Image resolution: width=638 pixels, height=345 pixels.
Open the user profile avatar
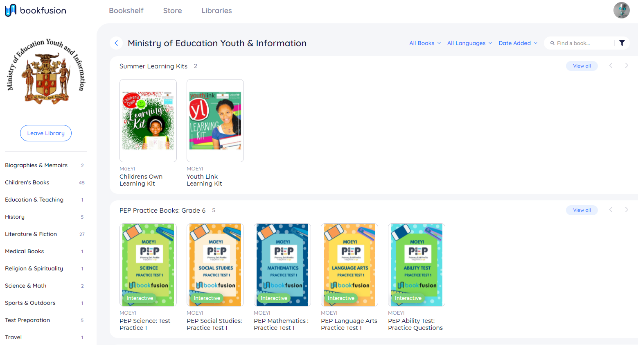[x=621, y=10]
